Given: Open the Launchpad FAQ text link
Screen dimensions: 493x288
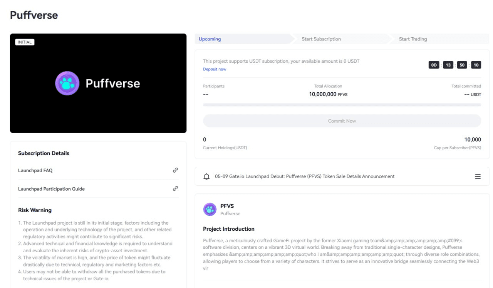Looking at the screenshot, I should click(x=35, y=170).
